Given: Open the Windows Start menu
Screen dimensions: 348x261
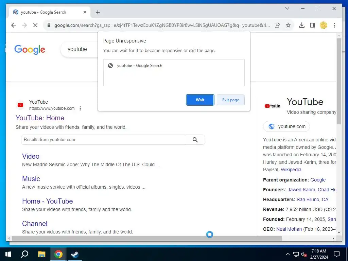Looking at the screenshot, I should click(8, 254).
